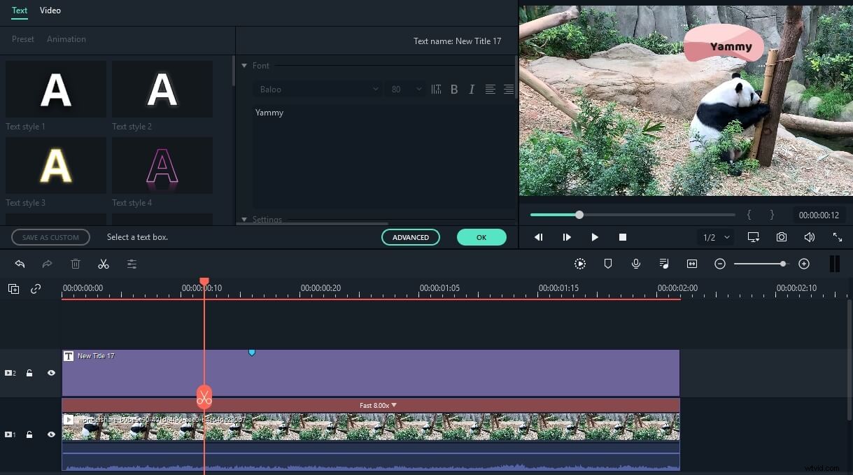Record a voiceover with the microphone icon
Image resolution: width=853 pixels, height=475 pixels.
tap(636, 264)
